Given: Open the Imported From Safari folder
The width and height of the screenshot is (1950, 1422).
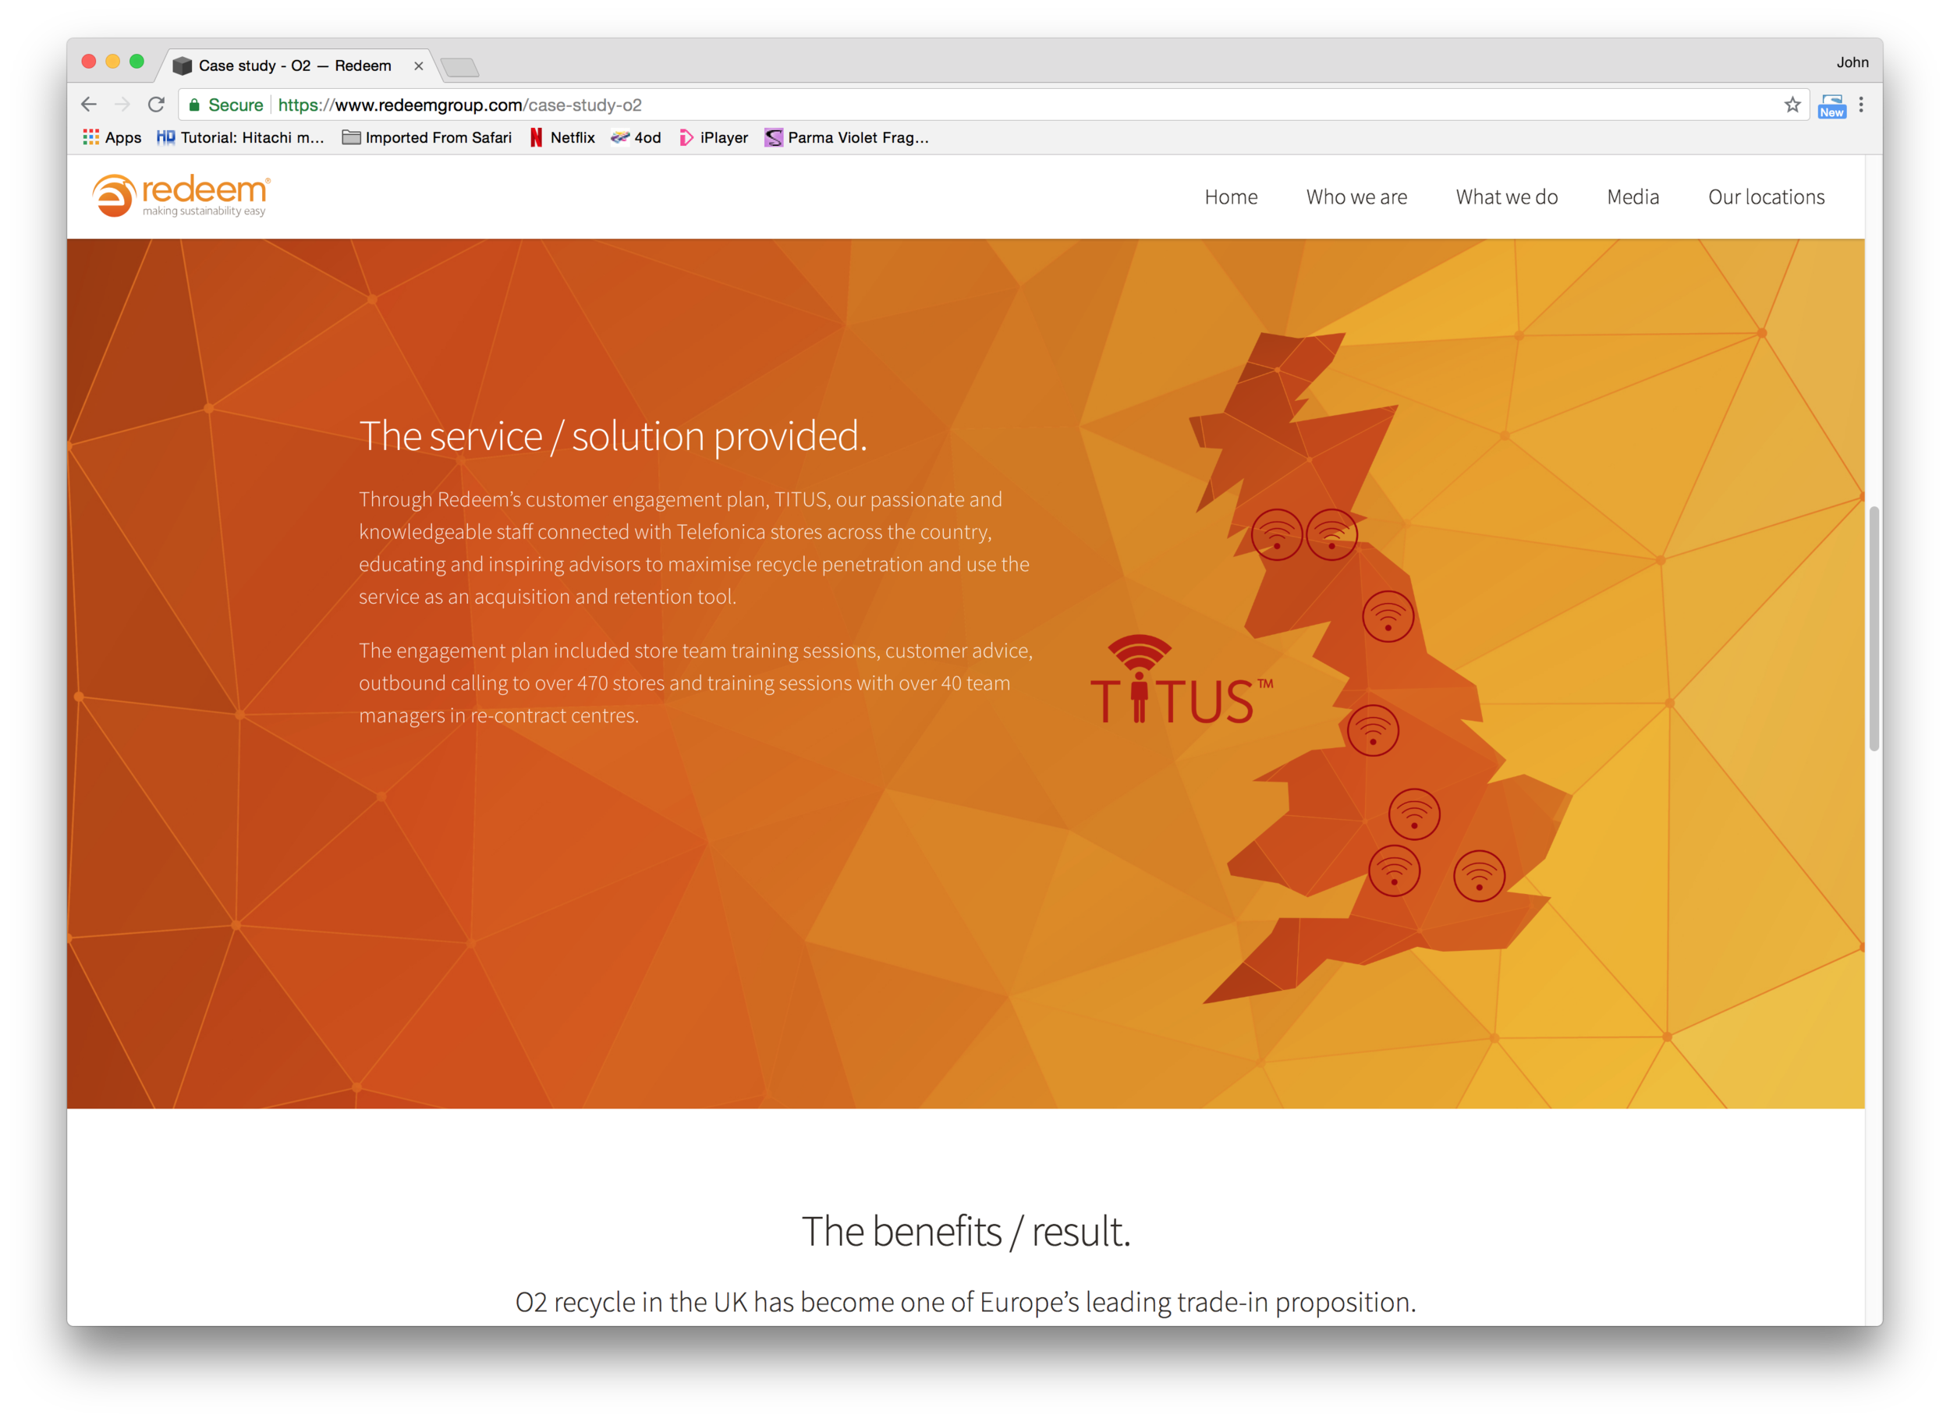Looking at the screenshot, I should (x=427, y=138).
